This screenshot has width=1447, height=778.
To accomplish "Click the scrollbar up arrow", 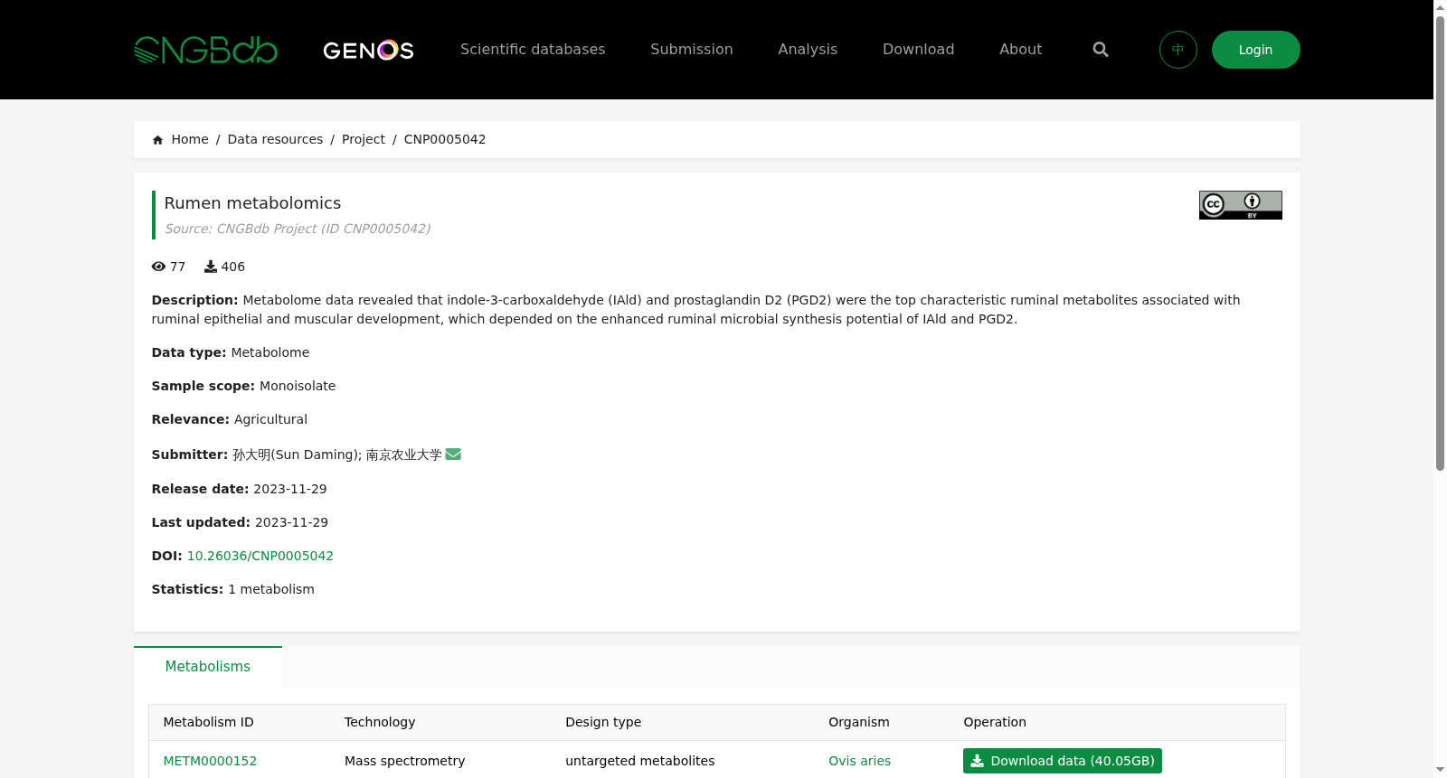I will pos(1440,7).
